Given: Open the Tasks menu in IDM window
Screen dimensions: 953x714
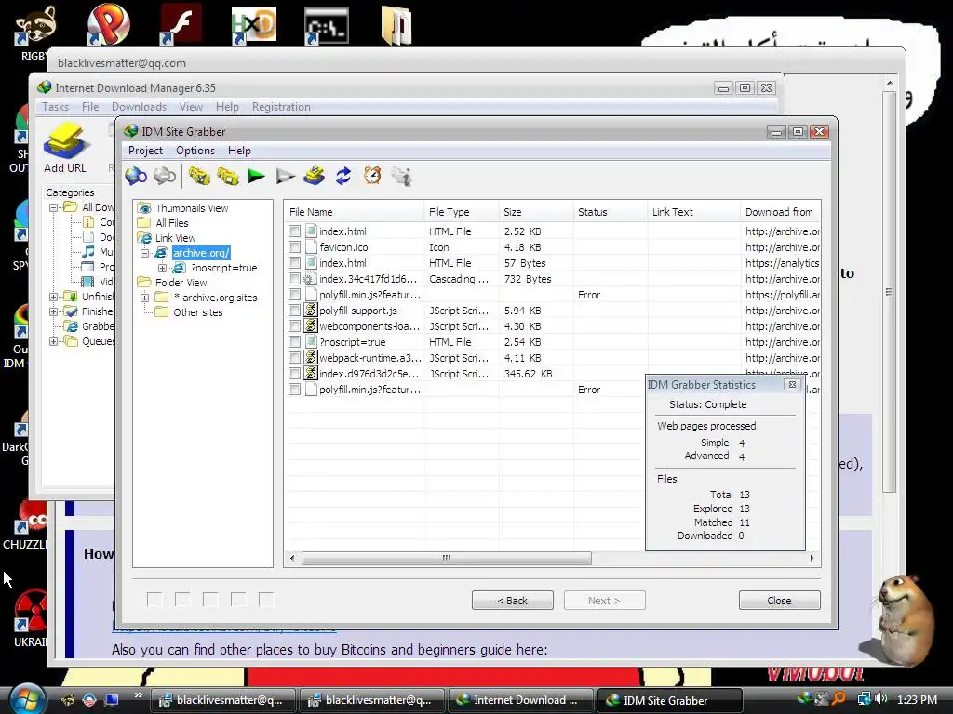Looking at the screenshot, I should [x=55, y=107].
